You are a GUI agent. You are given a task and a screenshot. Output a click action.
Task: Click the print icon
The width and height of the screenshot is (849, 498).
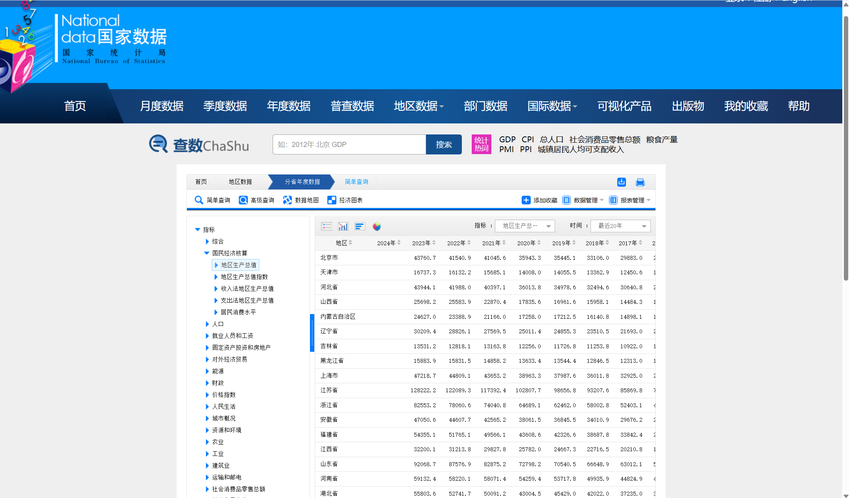click(x=640, y=182)
